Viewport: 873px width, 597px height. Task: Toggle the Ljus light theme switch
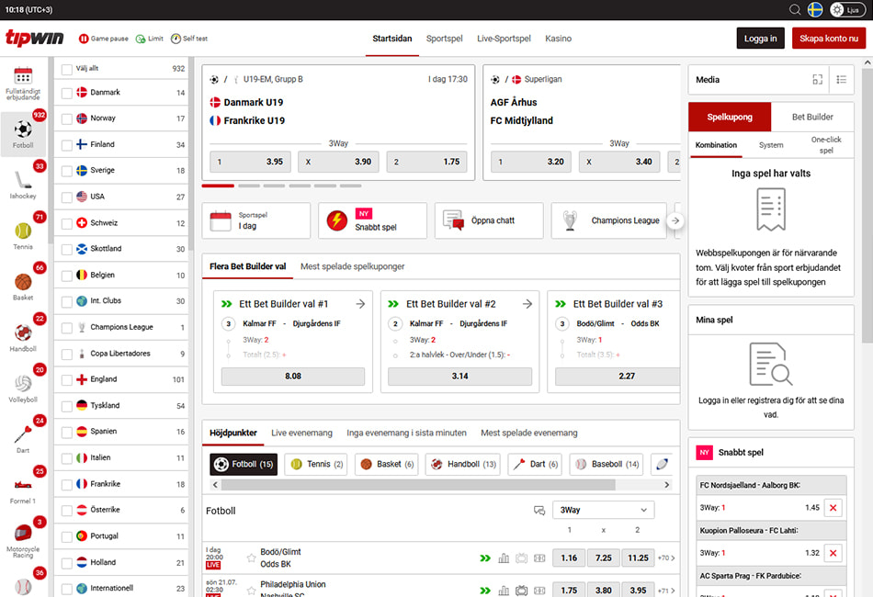click(847, 10)
